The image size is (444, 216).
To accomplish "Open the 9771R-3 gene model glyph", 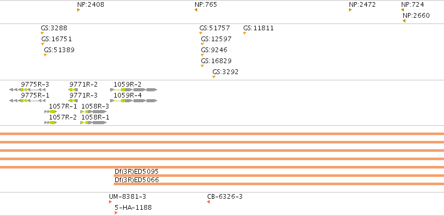I will tap(73, 101).
